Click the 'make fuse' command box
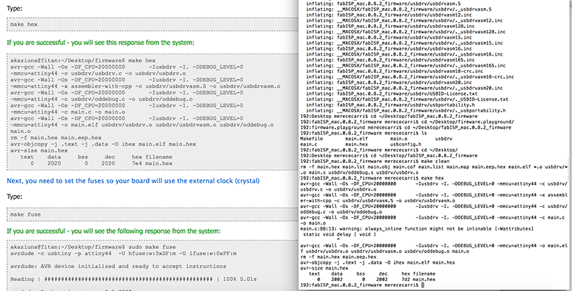 (x=152, y=214)
